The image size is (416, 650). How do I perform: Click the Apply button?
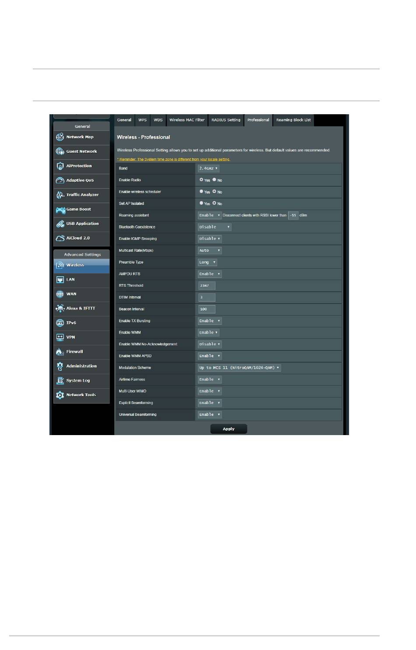coord(229,429)
